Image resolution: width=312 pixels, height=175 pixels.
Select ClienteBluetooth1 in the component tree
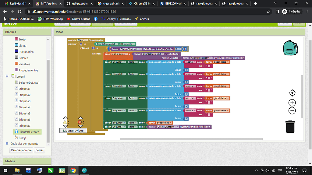pyautogui.click(x=30, y=132)
